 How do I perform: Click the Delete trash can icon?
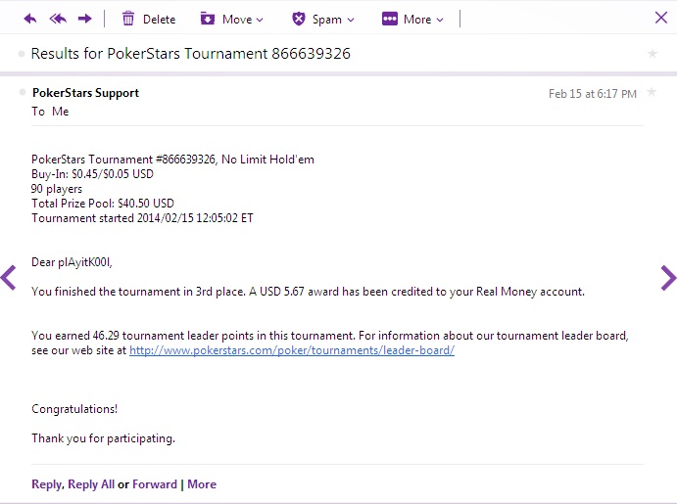point(128,19)
